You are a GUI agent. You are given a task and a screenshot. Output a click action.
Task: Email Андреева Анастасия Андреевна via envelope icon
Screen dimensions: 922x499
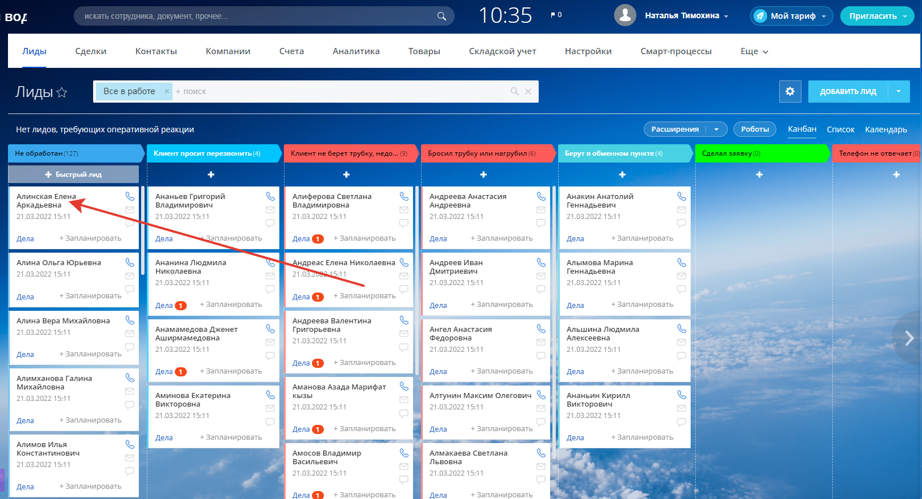pyautogui.click(x=541, y=210)
